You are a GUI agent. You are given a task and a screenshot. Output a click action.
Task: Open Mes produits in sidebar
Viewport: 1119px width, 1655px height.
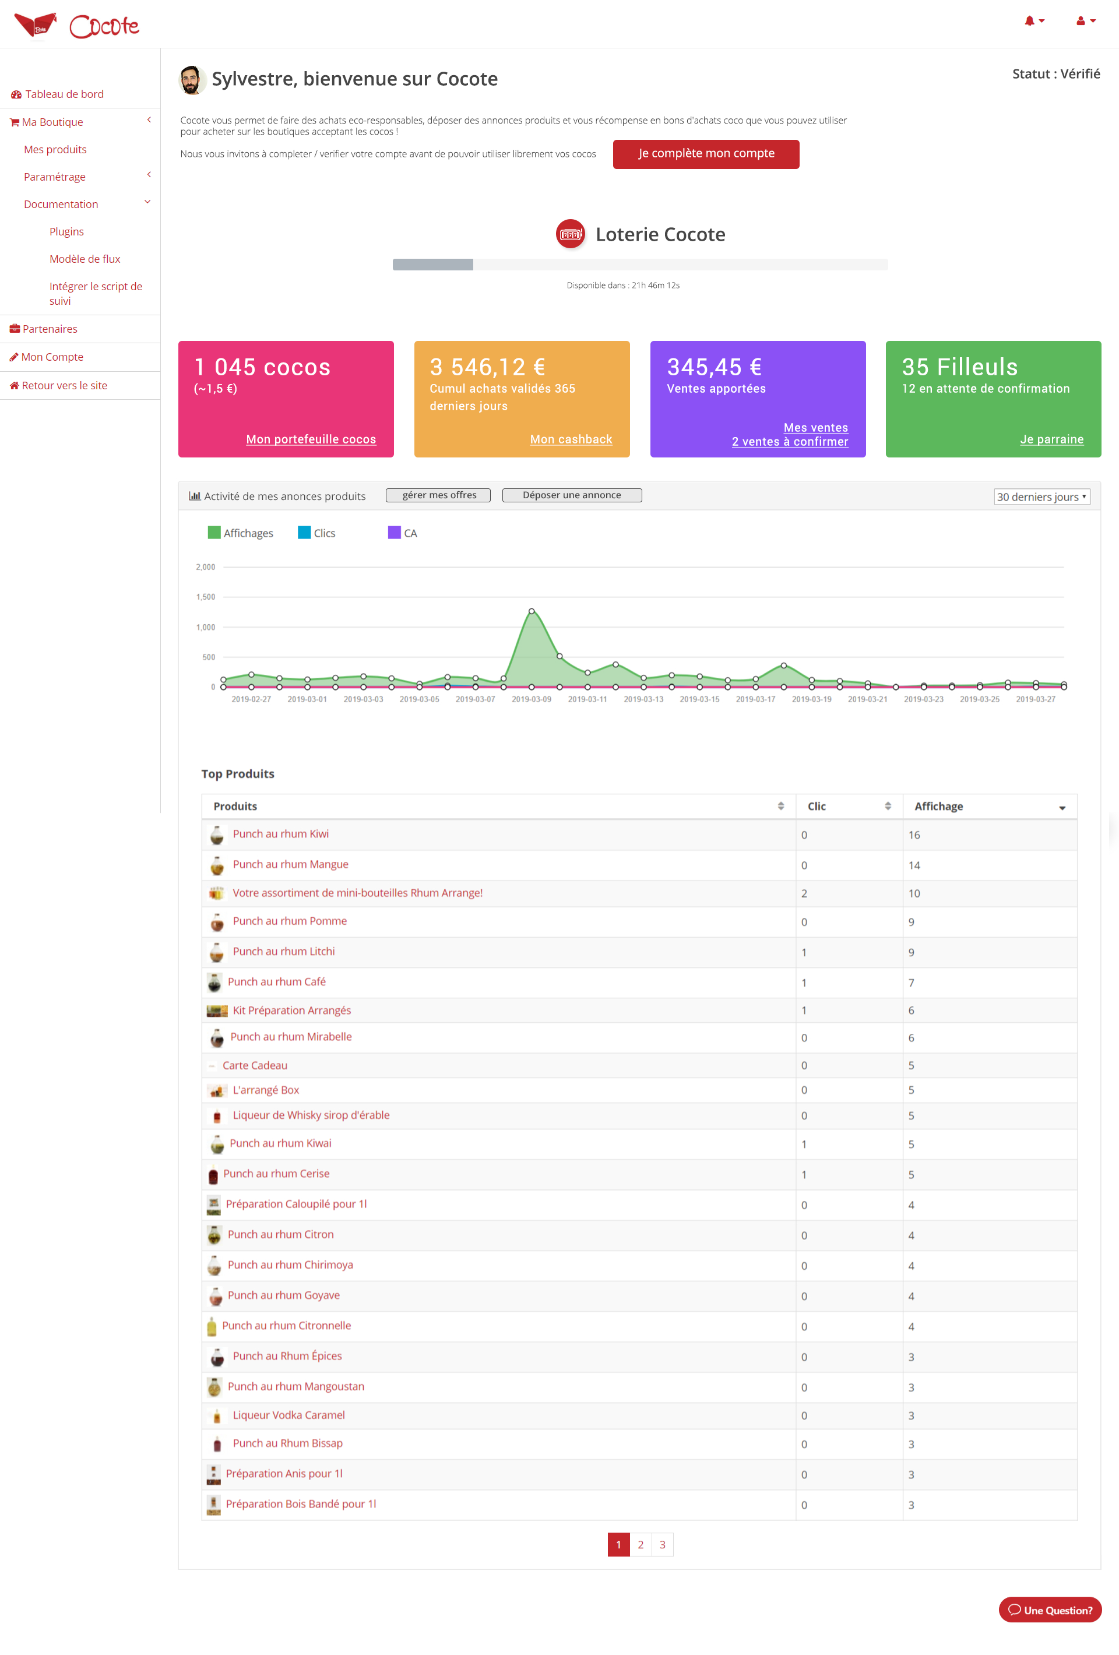click(55, 150)
